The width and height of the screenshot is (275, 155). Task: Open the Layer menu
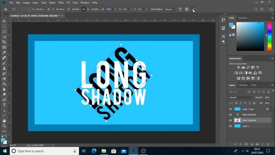pos(35,3)
